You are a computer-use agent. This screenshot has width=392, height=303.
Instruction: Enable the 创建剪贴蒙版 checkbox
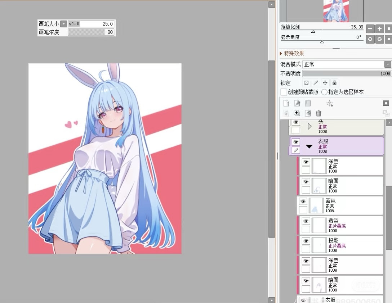pyautogui.click(x=284, y=92)
